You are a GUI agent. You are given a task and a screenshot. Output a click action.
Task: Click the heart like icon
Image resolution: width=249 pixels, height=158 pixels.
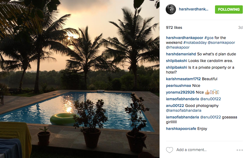169,150
